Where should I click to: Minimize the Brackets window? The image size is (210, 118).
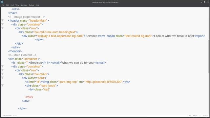[x=201, y=2]
